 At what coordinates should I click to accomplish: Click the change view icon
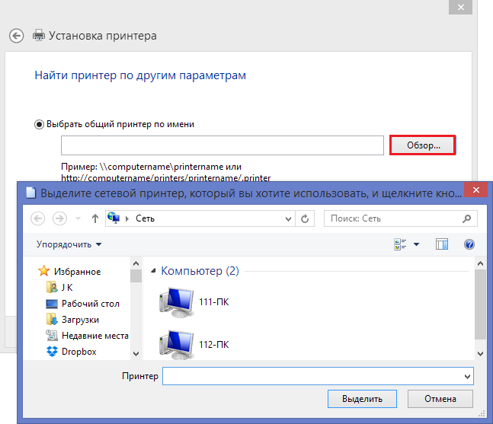(400, 244)
